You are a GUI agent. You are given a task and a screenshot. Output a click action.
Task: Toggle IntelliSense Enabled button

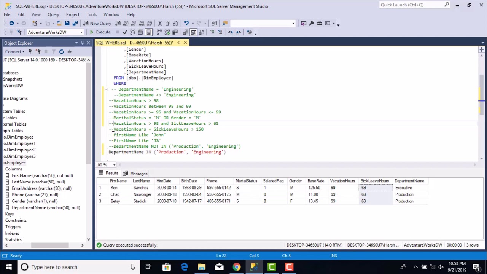pos(148,32)
